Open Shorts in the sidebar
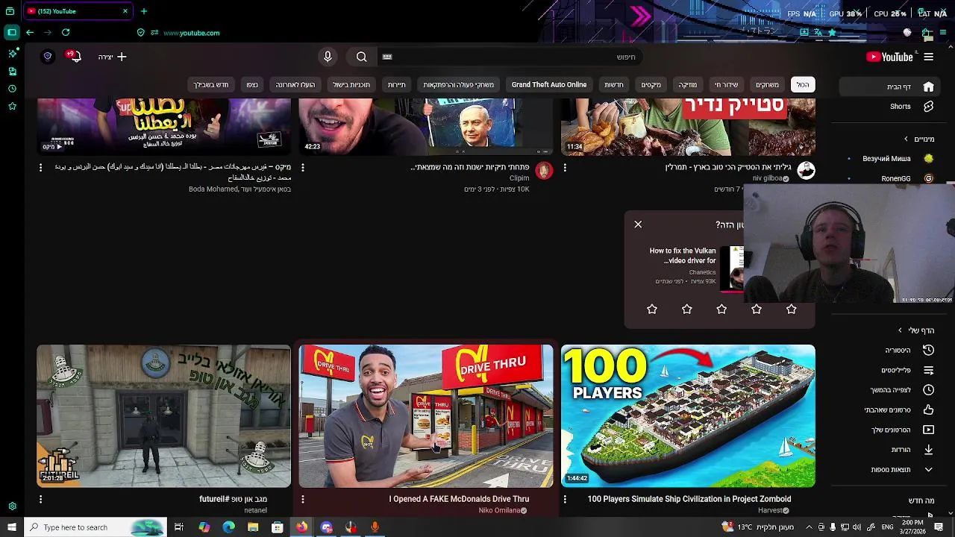 point(888,107)
